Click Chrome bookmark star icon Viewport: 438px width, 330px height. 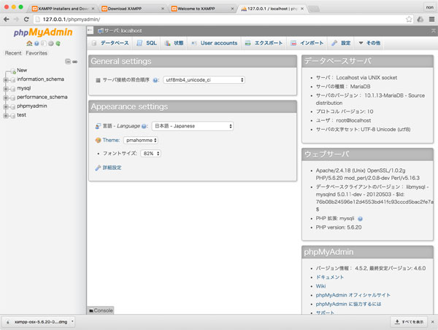[409, 19]
